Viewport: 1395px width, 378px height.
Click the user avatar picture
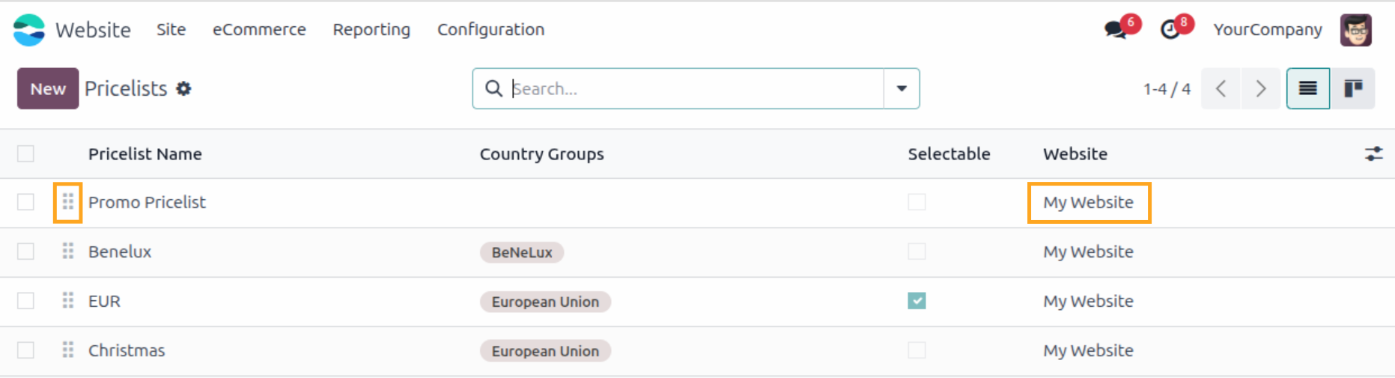[x=1355, y=30]
